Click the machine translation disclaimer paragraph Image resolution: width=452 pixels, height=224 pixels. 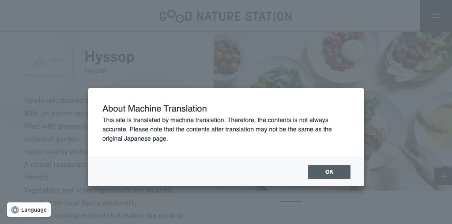[216, 129]
